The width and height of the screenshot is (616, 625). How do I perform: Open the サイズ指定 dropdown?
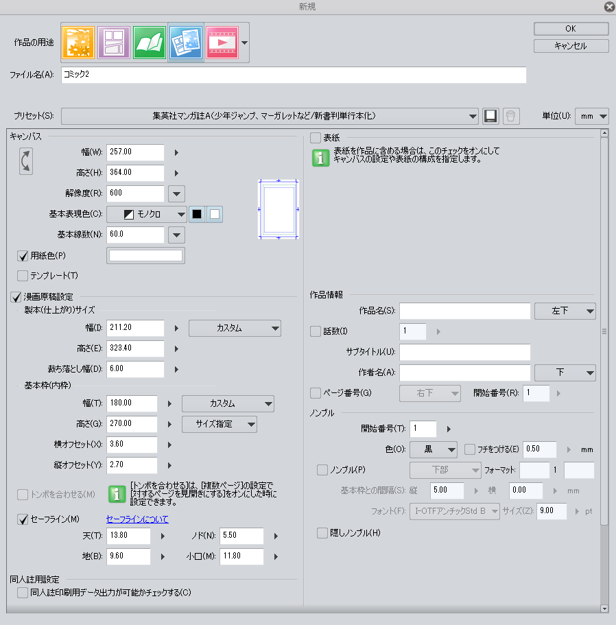pos(220,424)
